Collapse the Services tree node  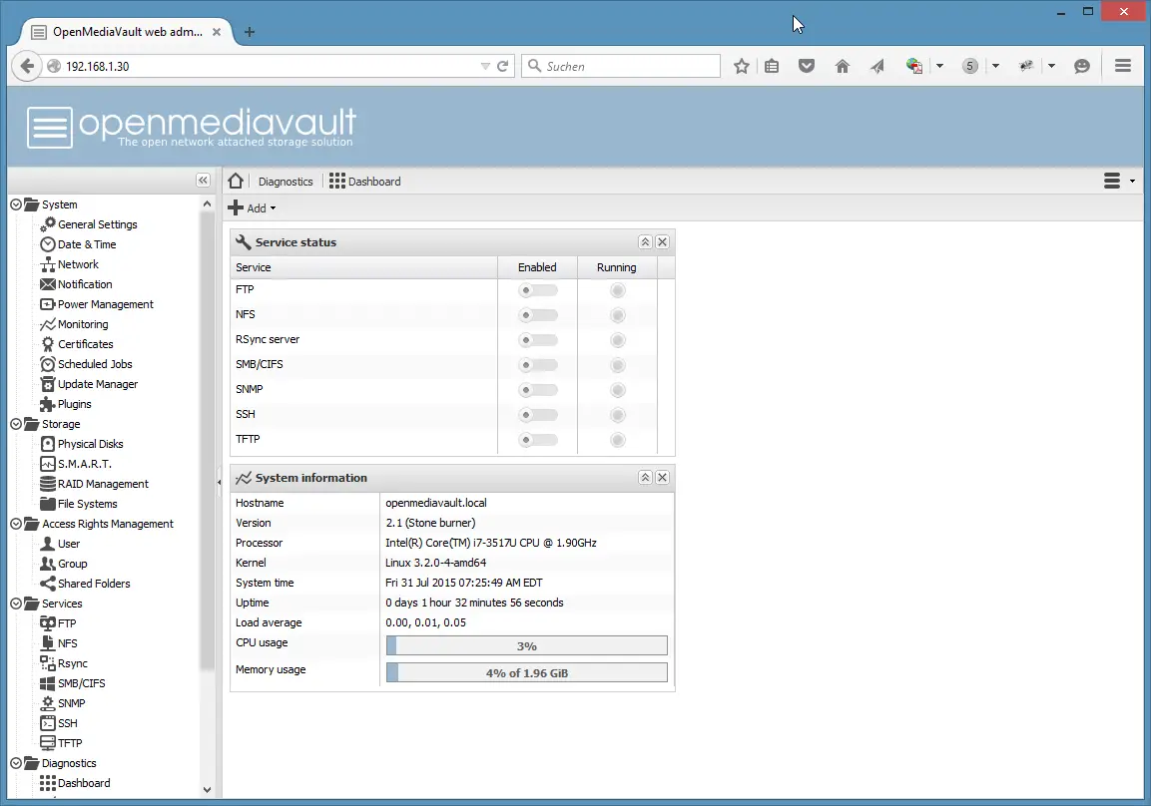(x=16, y=604)
